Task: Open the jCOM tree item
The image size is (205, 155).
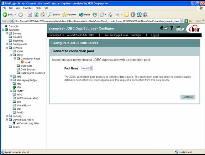Action: point(20,51)
